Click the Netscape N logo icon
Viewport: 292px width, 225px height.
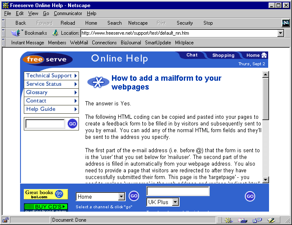coord(286,23)
